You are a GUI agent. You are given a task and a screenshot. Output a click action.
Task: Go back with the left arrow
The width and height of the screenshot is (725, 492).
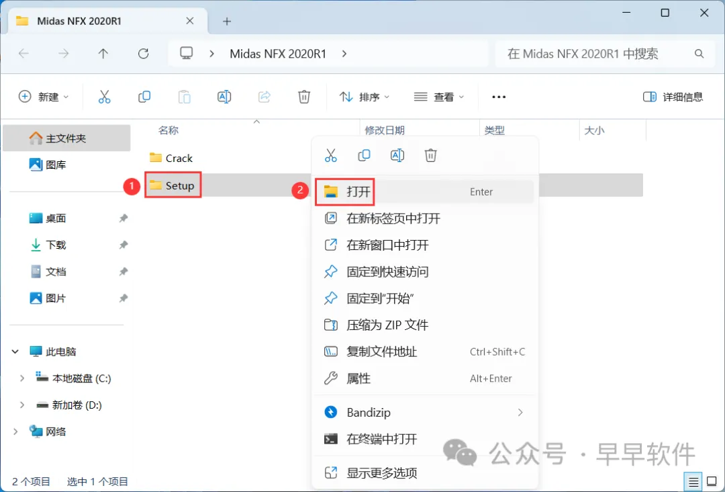(23, 54)
